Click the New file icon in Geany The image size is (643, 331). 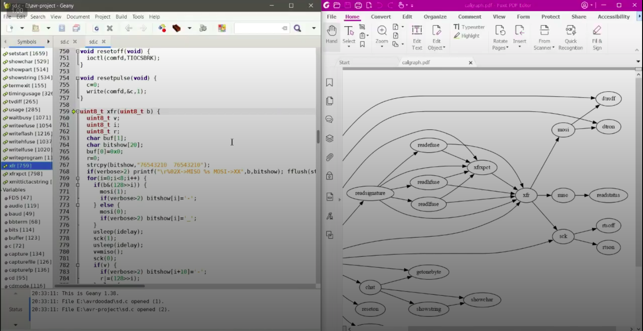9,28
